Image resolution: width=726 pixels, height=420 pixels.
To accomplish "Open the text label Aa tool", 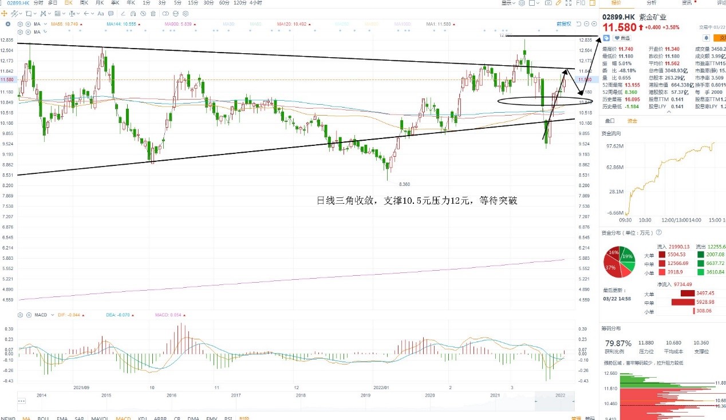I will coord(101,14).
